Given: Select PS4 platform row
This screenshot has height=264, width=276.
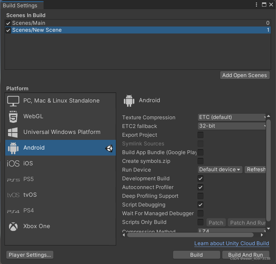Looking at the screenshot, I should click(x=60, y=211).
